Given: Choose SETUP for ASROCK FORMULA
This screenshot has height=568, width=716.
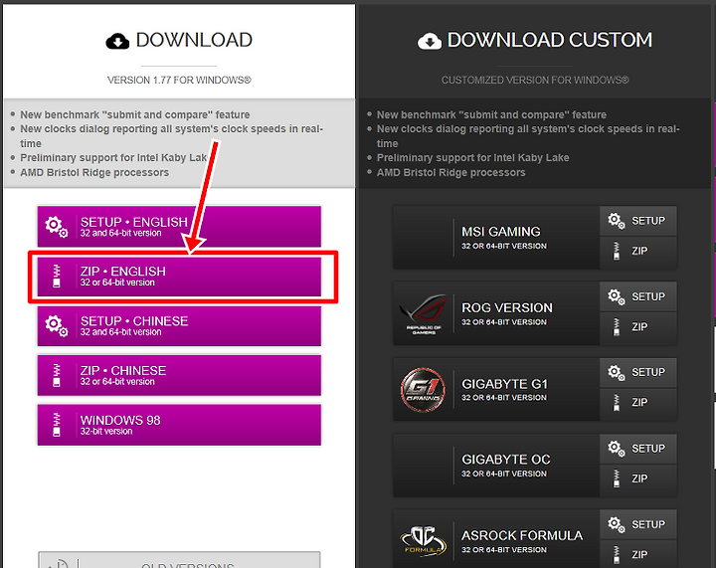Looking at the screenshot, I should [x=638, y=524].
